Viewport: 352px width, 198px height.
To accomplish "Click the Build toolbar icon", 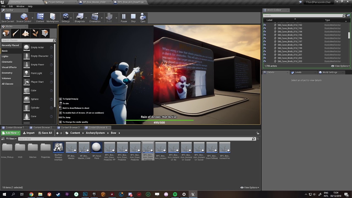I will (109, 18).
